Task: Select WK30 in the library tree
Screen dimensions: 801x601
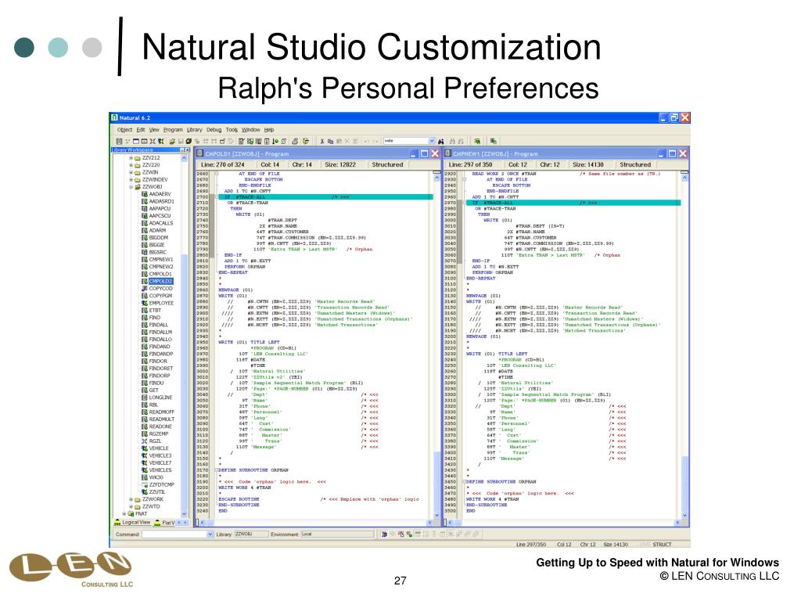Action: coord(156,477)
